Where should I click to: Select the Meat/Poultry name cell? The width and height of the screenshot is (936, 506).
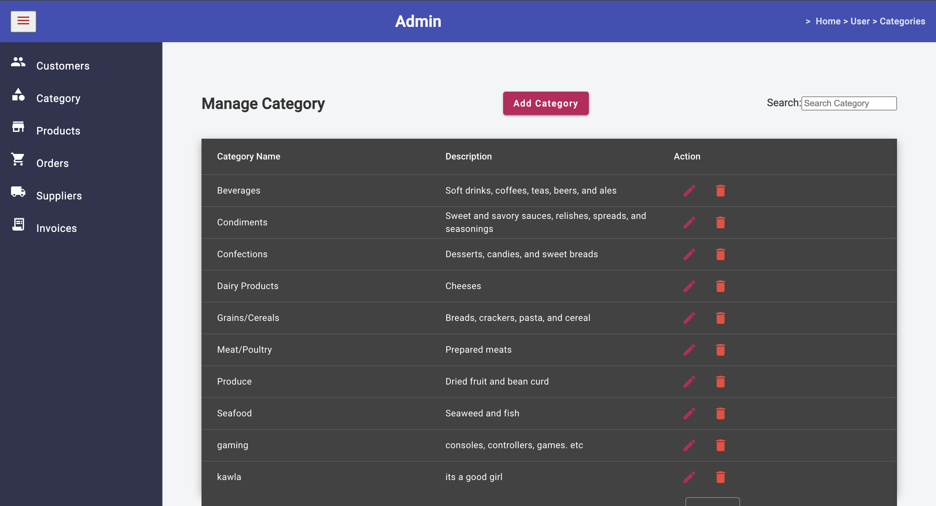click(244, 349)
